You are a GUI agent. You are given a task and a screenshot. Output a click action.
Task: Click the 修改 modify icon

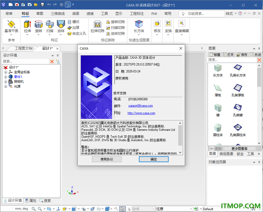point(157,24)
